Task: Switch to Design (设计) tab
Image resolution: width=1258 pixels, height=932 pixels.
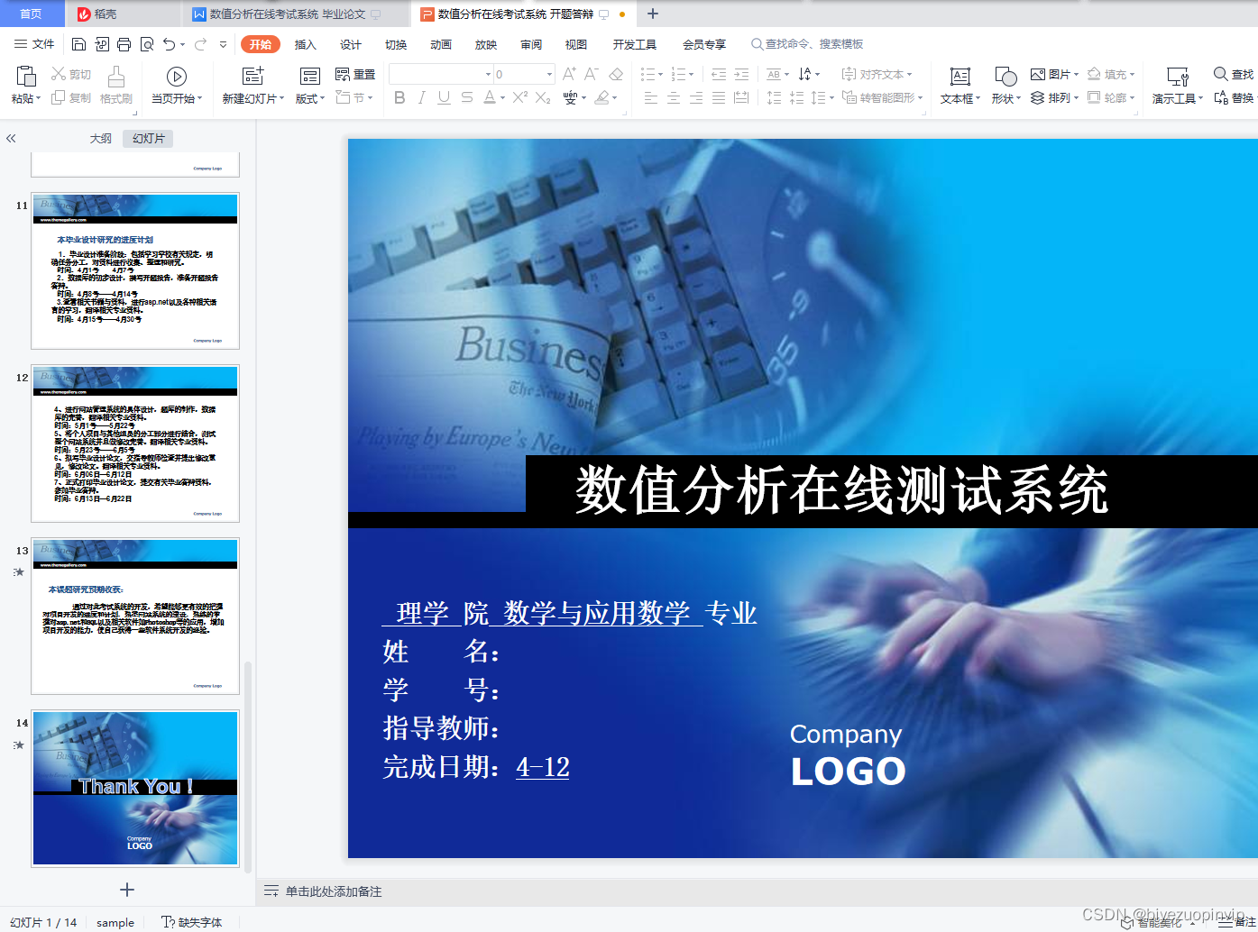Action: coord(351,44)
